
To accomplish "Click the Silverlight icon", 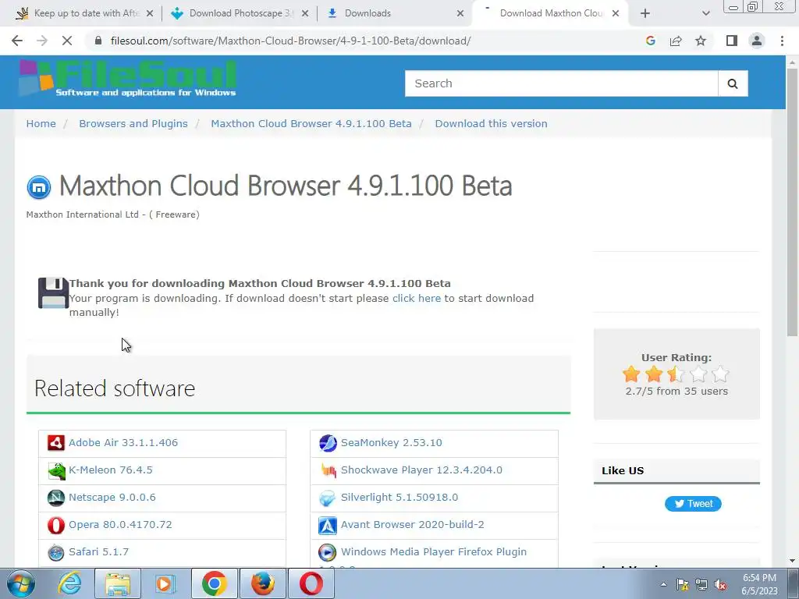I will pos(328,498).
